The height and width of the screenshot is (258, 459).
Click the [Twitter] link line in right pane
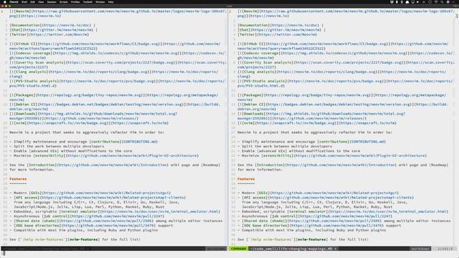(x=277, y=34)
